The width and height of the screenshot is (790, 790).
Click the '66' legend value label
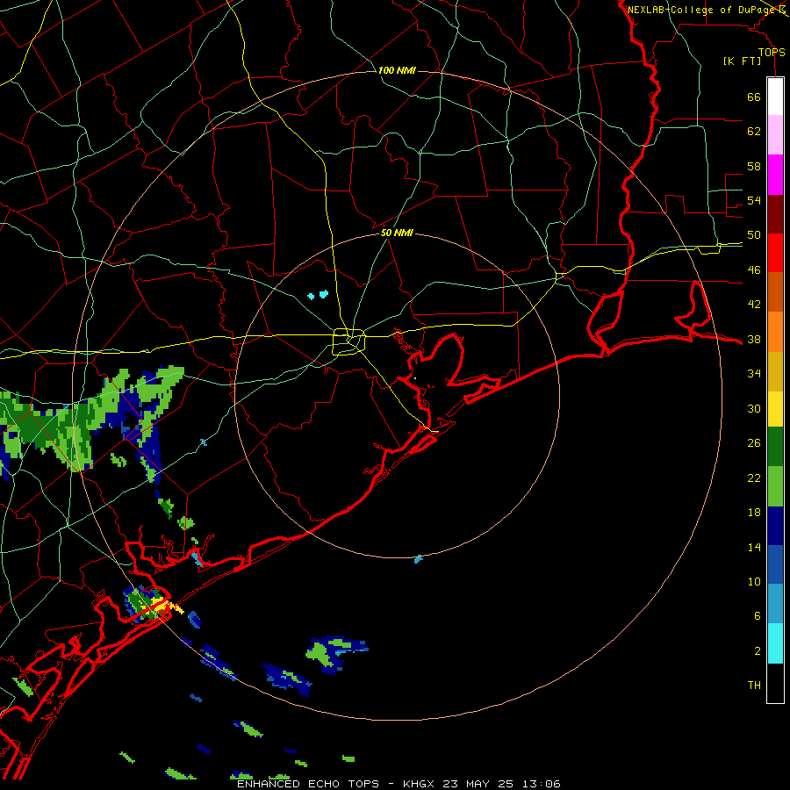click(754, 97)
